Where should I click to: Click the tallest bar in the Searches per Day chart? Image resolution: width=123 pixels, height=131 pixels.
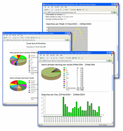pos(63,107)
